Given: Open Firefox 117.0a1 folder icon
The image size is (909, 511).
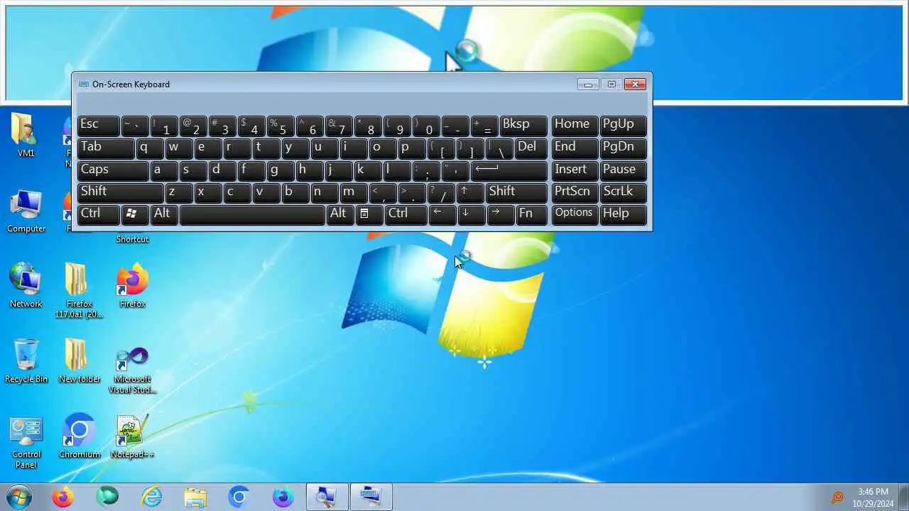Looking at the screenshot, I should click(79, 290).
